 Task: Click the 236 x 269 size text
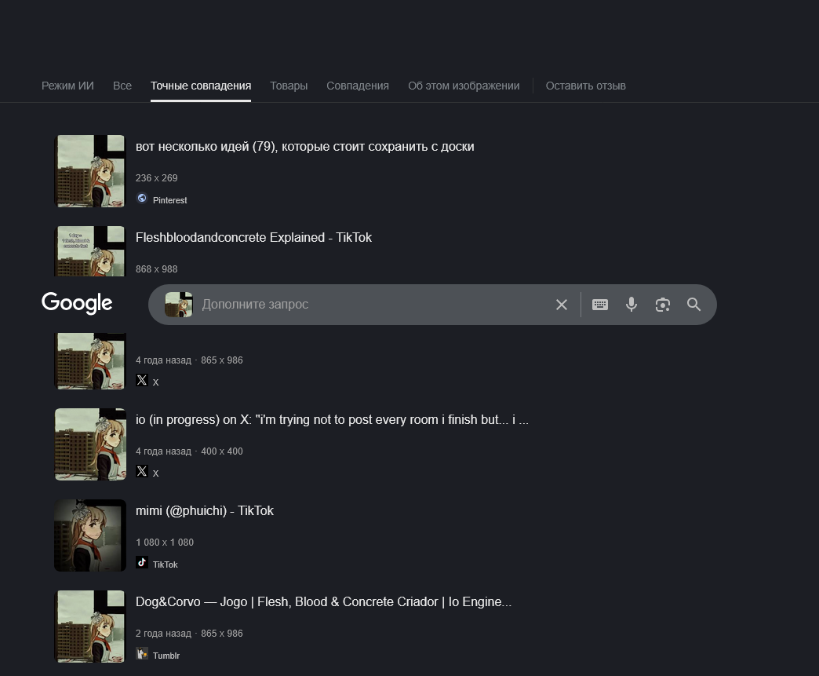(x=157, y=178)
